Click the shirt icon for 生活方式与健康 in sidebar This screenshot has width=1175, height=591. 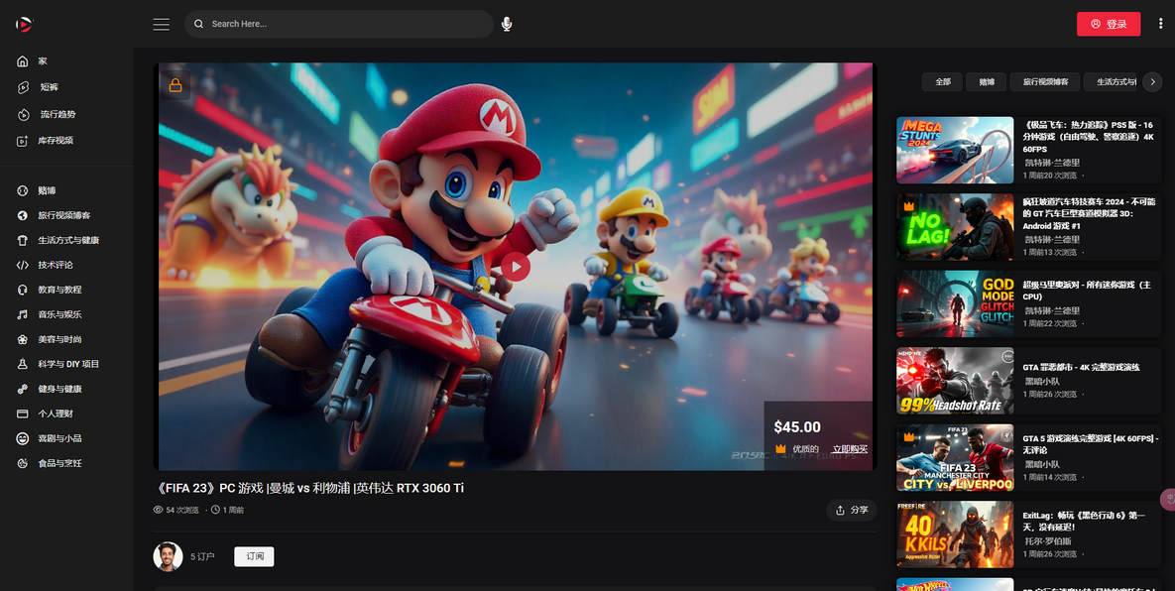[x=23, y=240]
